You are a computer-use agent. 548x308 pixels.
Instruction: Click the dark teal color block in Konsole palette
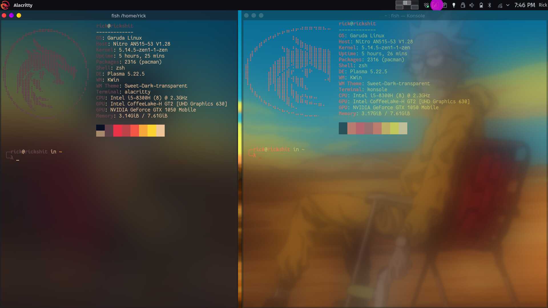click(x=343, y=128)
